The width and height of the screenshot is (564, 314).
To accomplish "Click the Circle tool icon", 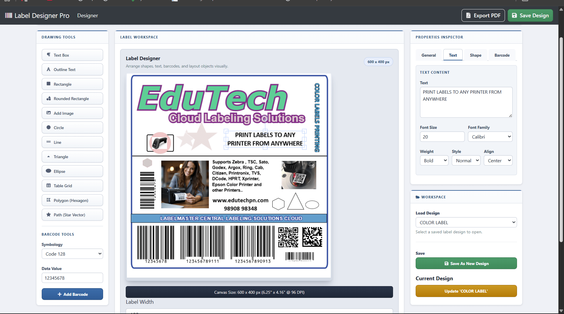I will (x=49, y=128).
